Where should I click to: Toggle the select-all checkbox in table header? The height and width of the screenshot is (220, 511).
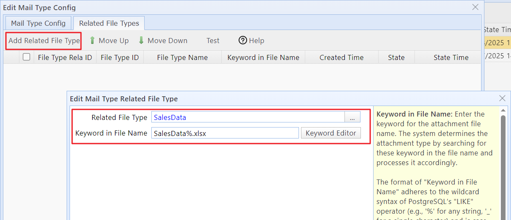tap(27, 57)
